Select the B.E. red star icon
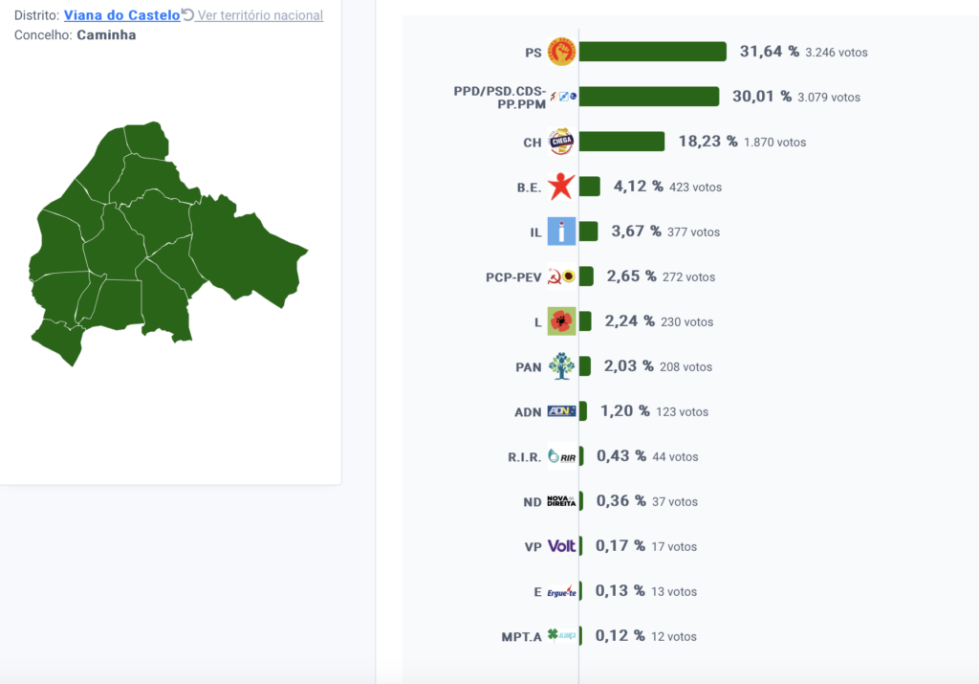Screen dimensions: 979x684 click(x=561, y=187)
